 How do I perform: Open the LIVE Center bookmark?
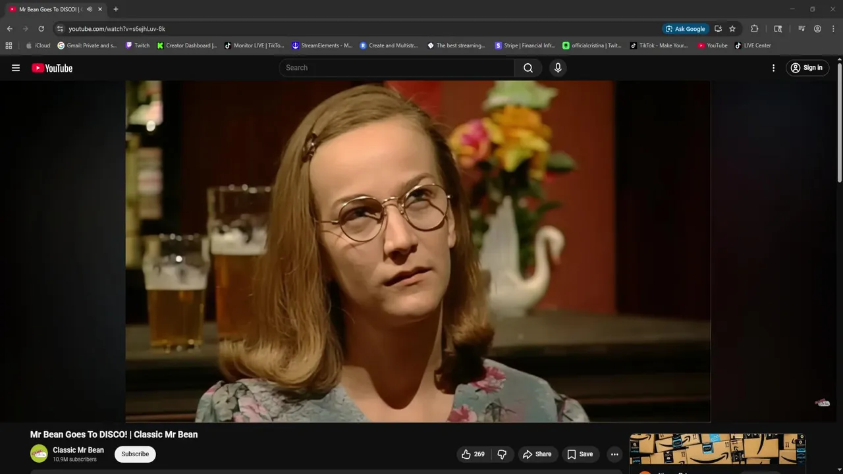(x=753, y=45)
